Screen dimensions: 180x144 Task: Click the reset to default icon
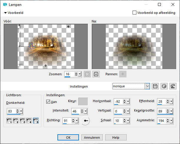(x=173, y=86)
